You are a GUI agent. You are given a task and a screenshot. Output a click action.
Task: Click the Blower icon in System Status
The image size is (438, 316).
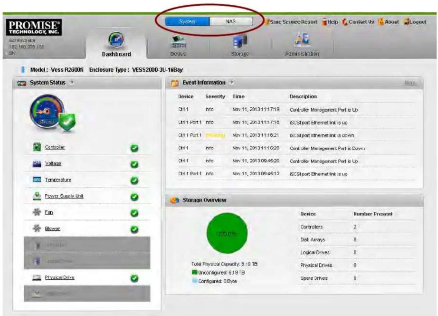[x=37, y=228]
